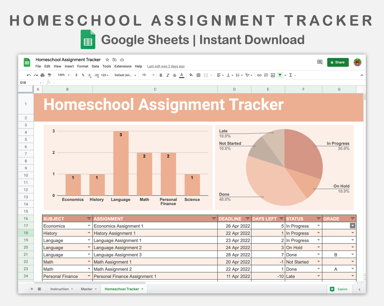The image size is (384, 306).
Task: Toggle strikethrough formatting
Action: point(175,75)
